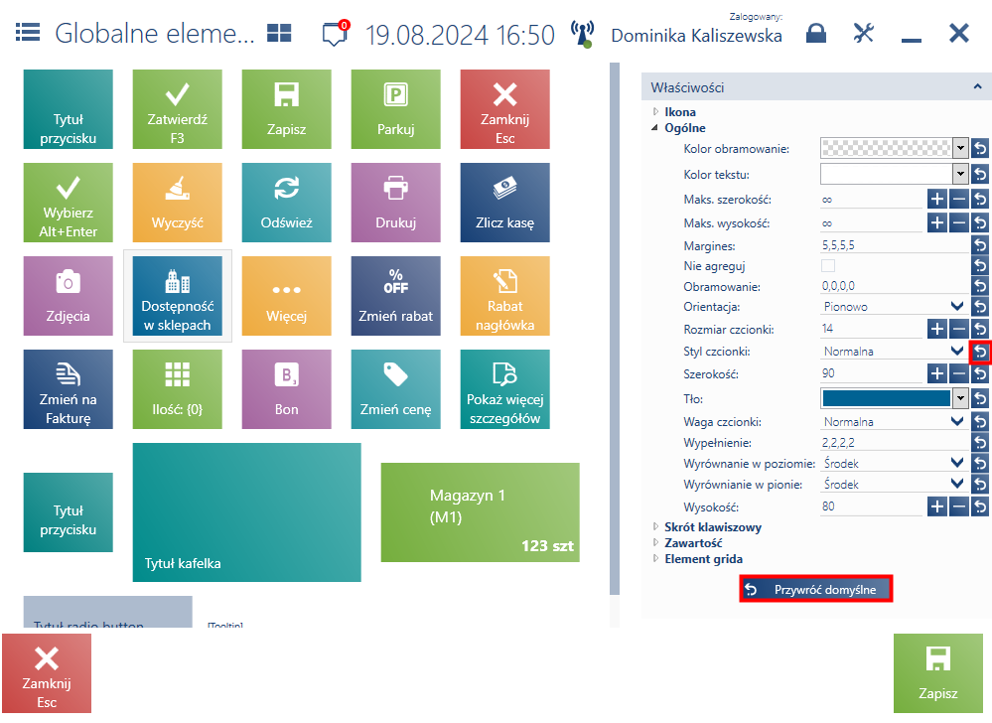992x723 pixels.
Task: Open the wrench and screwdriver settings icon
Action: (x=864, y=33)
